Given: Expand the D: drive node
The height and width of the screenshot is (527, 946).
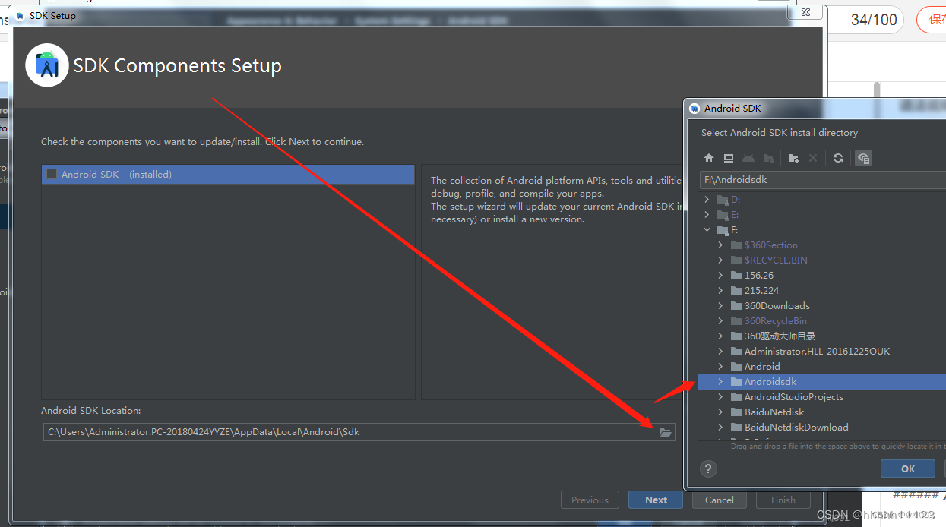Looking at the screenshot, I should tap(707, 200).
